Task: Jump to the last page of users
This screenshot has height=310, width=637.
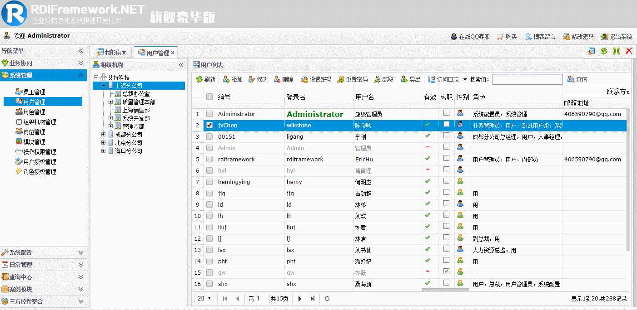Action: 313,298
